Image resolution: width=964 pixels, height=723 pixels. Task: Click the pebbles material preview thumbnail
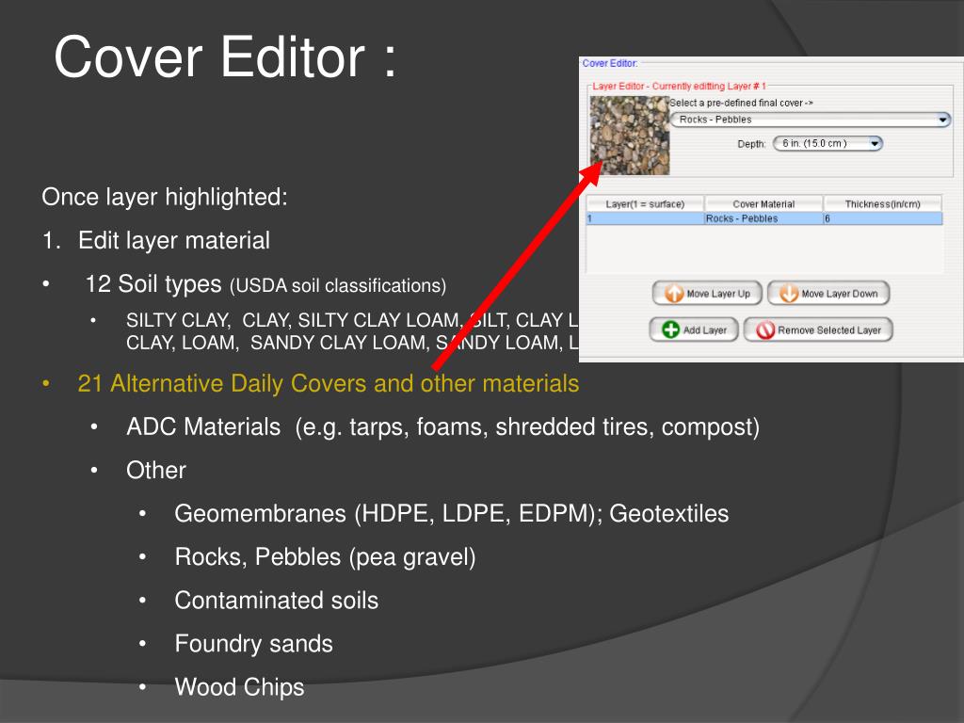(x=630, y=136)
